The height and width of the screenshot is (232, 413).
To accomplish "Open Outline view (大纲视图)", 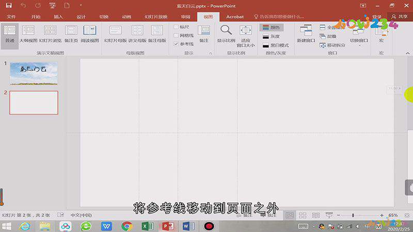I will pos(28,35).
